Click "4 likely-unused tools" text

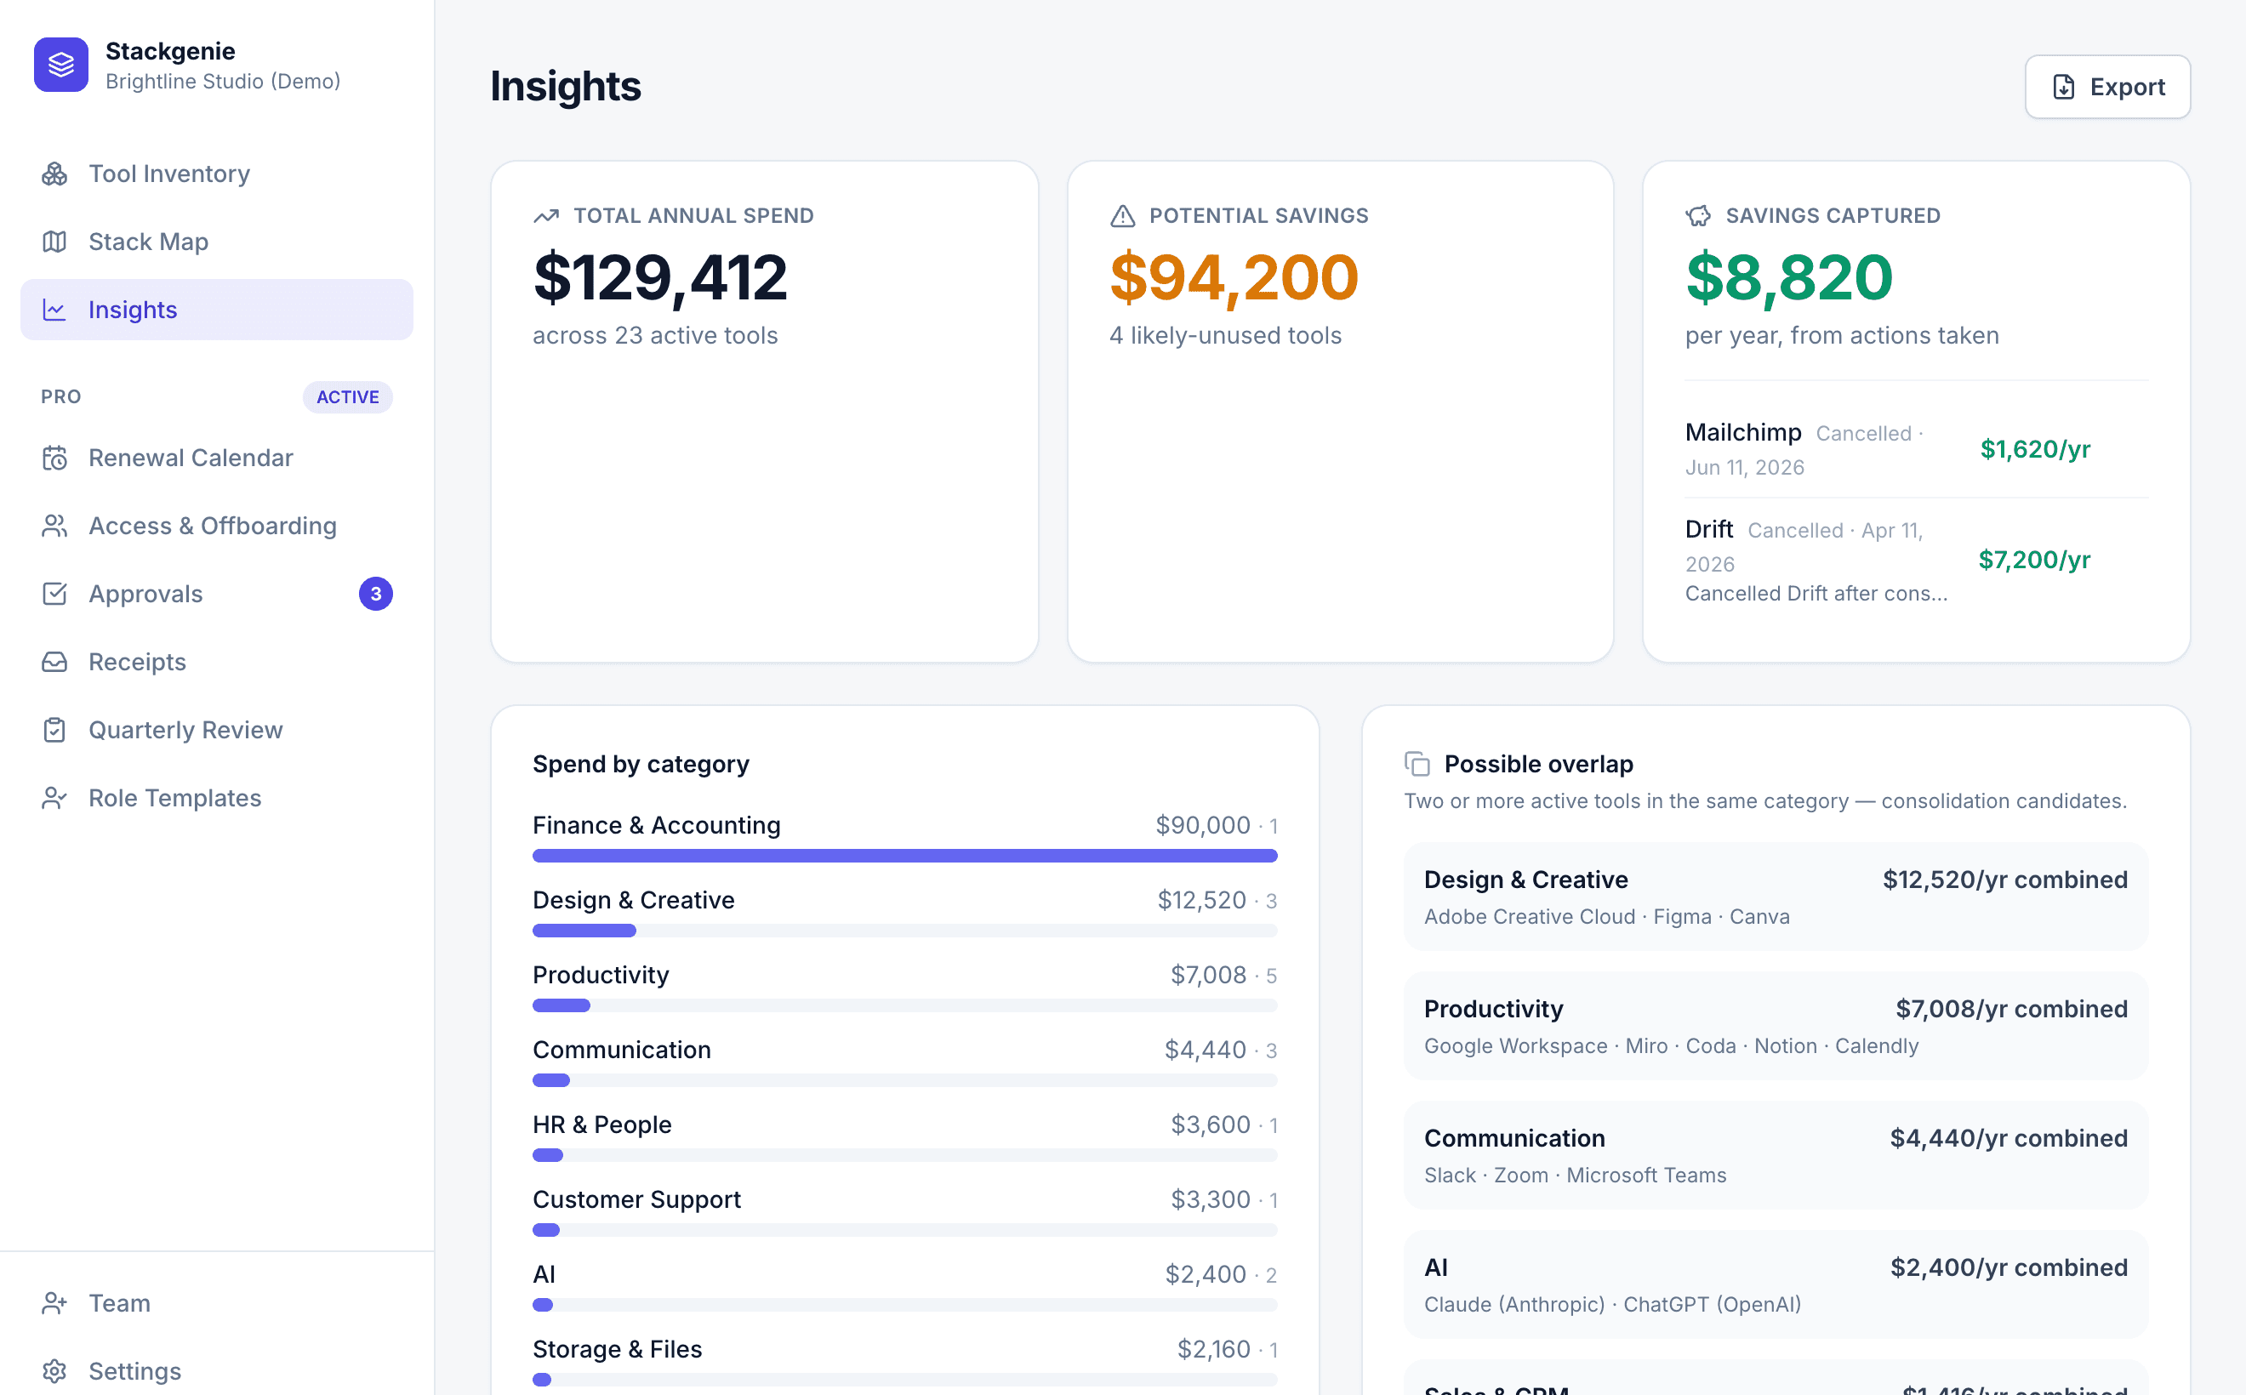1224,336
